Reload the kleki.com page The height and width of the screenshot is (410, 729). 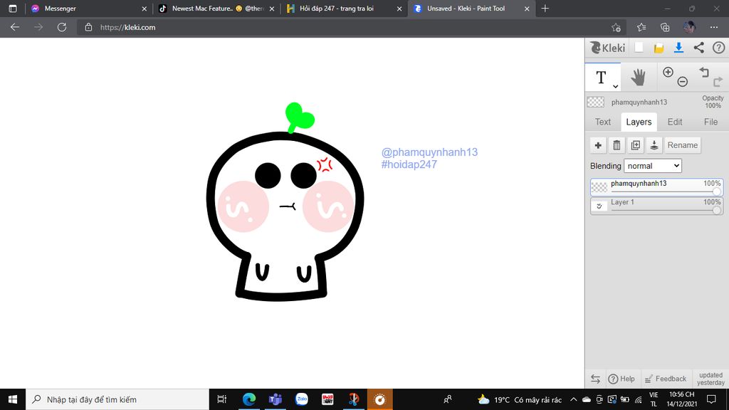(62, 28)
